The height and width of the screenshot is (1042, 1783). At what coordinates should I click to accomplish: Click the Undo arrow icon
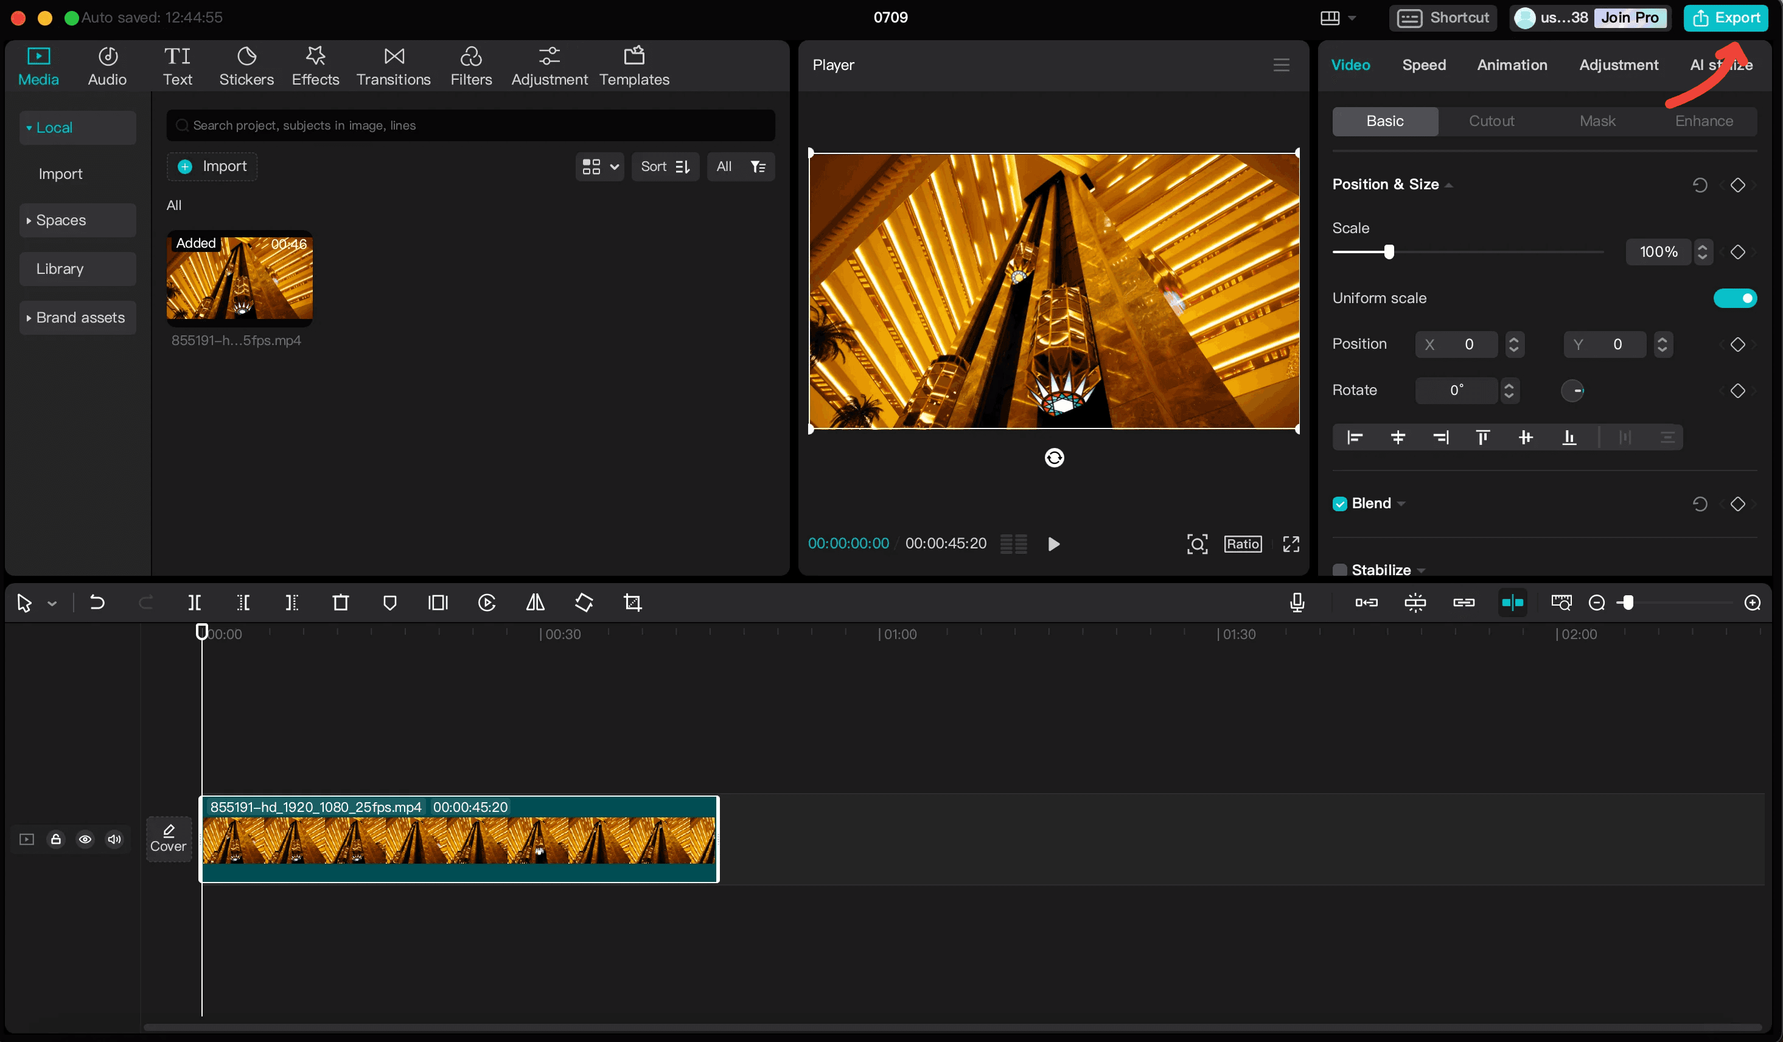tap(97, 603)
